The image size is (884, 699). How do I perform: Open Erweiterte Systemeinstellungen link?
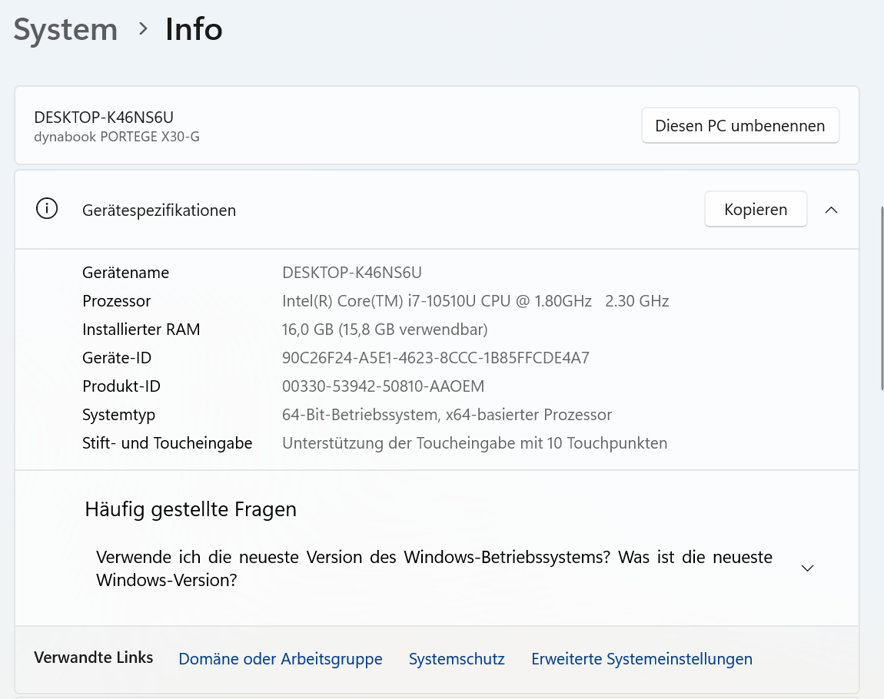642,658
